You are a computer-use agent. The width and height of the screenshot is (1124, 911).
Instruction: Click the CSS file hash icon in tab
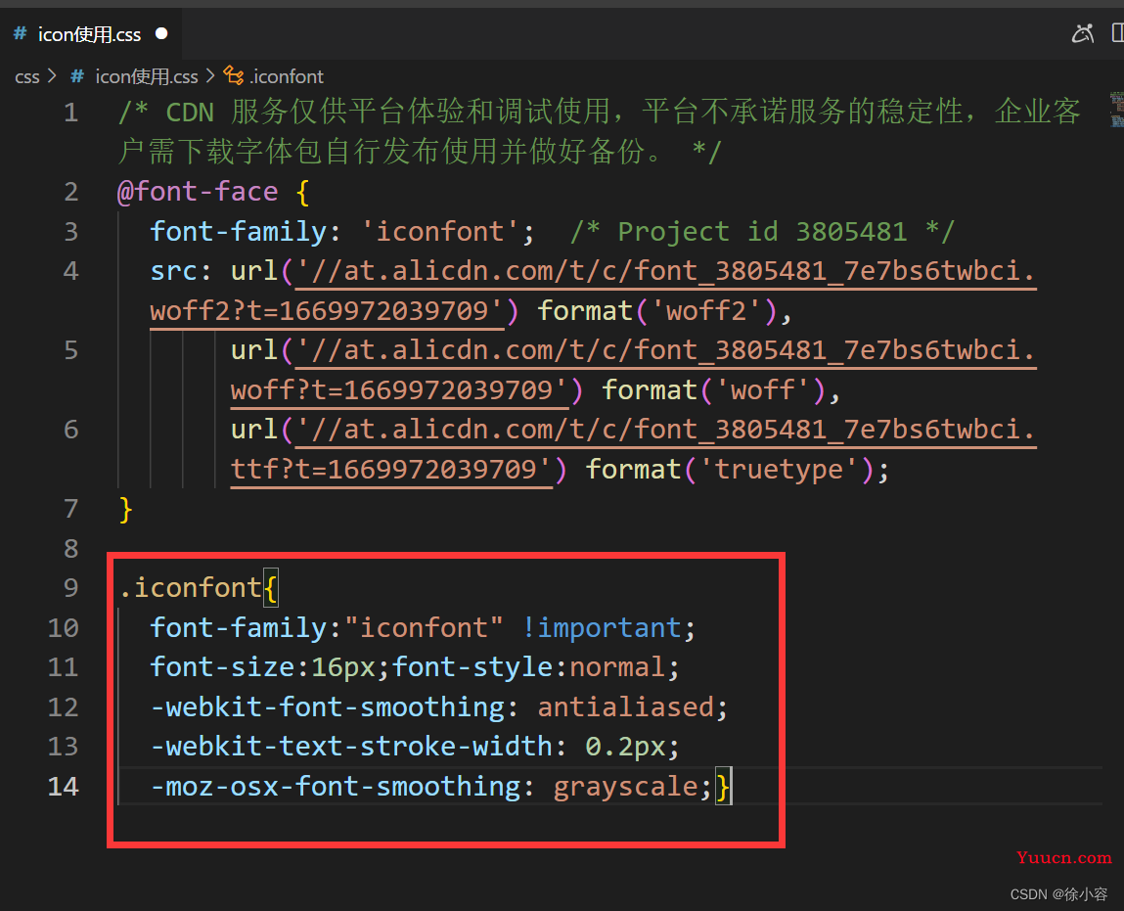coord(21,33)
